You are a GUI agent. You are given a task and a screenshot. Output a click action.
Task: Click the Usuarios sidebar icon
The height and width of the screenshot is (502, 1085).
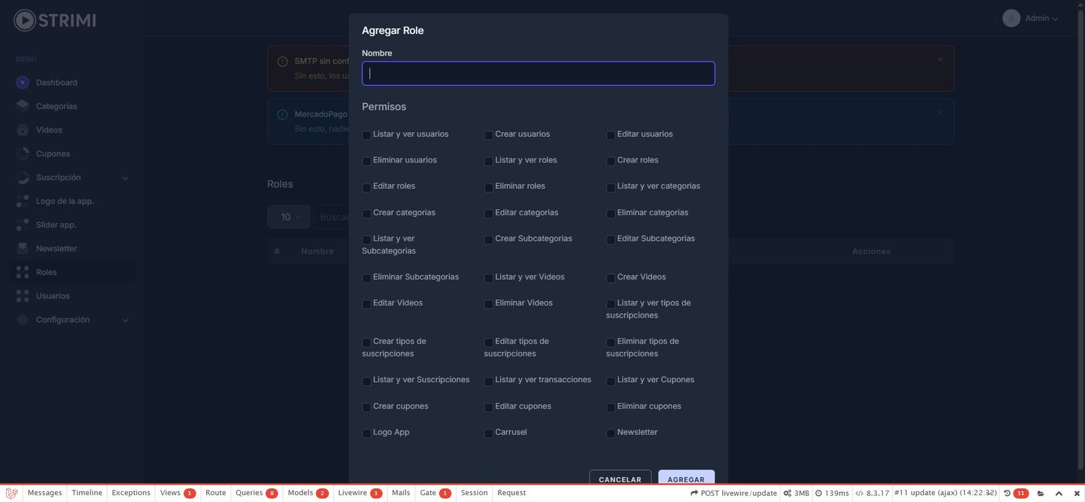(22, 296)
